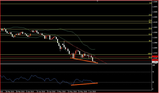Click the 15 Apr 2010 date label

coord(41,92)
